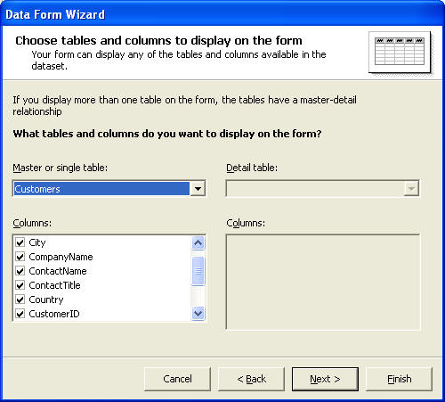Click the scroll up arrow in Columns list
The image size is (445, 402).
click(198, 243)
